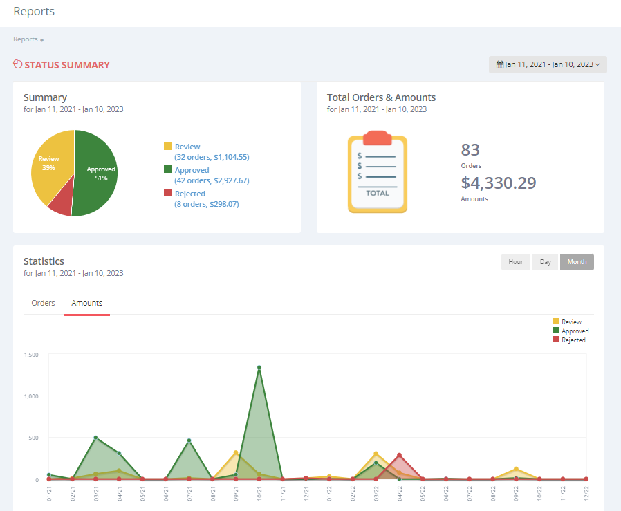Click the calendar icon in the date range selector

pos(499,64)
